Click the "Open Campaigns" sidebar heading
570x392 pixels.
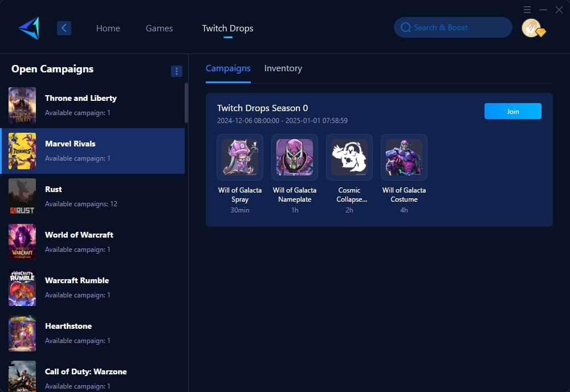[52, 69]
